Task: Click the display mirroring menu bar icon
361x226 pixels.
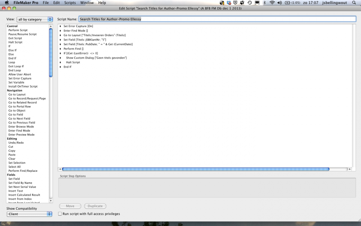Action: [x=257, y=3]
